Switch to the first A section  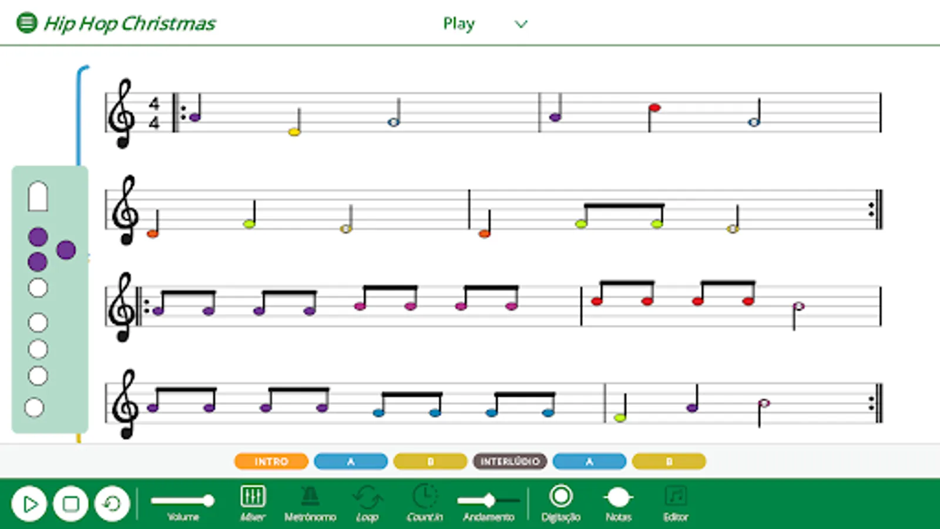(350, 461)
